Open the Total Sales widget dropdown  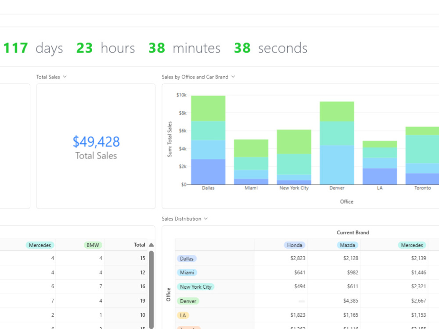pyautogui.click(x=65, y=77)
